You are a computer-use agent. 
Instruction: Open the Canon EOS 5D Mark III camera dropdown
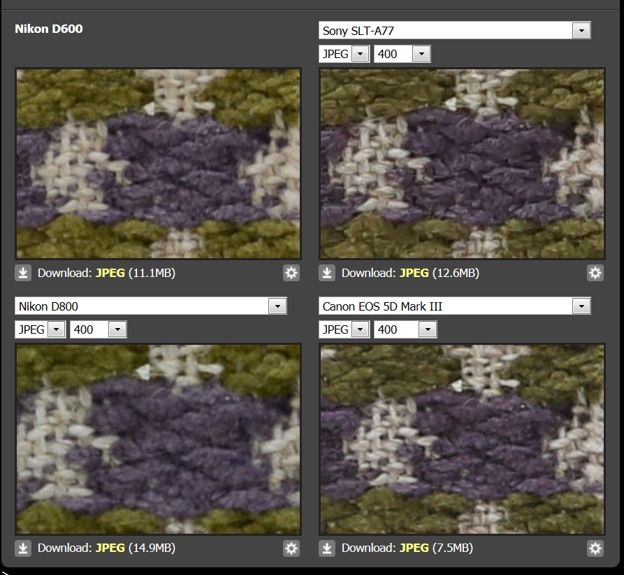pos(454,306)
